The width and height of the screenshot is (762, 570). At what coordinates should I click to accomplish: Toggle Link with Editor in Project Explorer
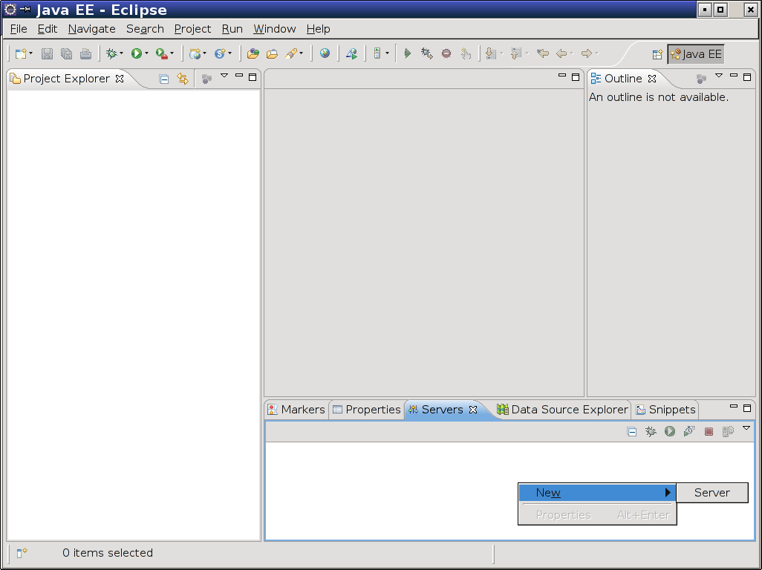[x=183, y=79]
